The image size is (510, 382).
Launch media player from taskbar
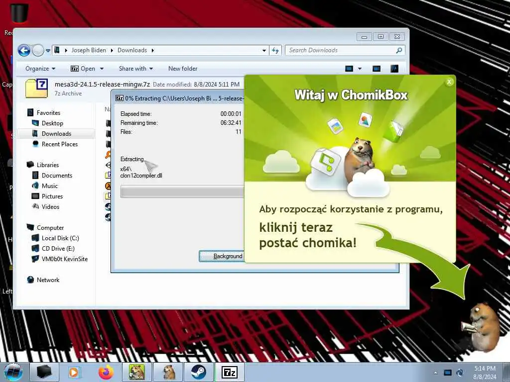74,372
